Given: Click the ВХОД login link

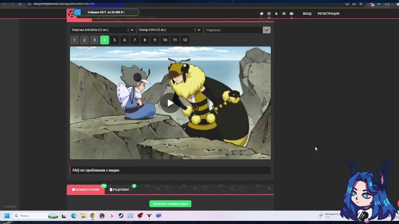Looking at the screenshot, I should pos(307,14).
